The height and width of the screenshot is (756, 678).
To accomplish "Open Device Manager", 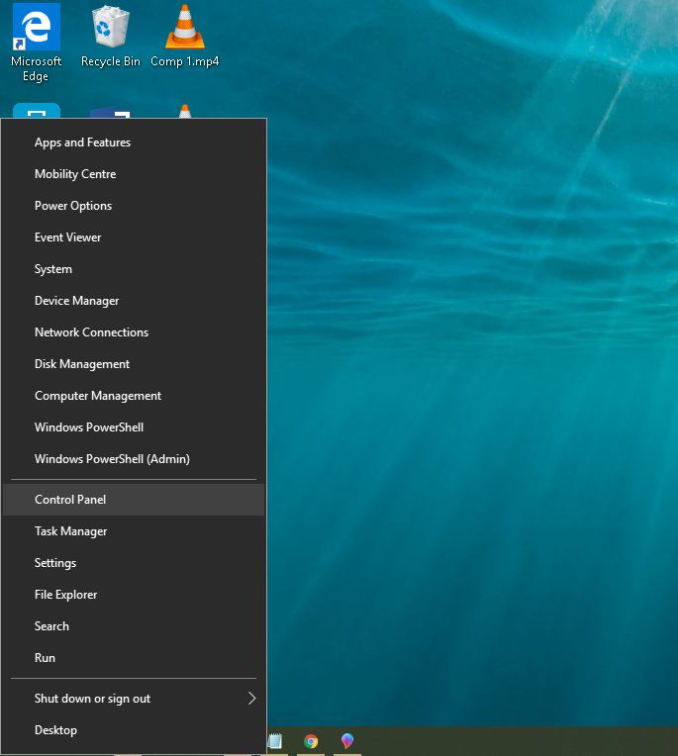I will 134,301.
